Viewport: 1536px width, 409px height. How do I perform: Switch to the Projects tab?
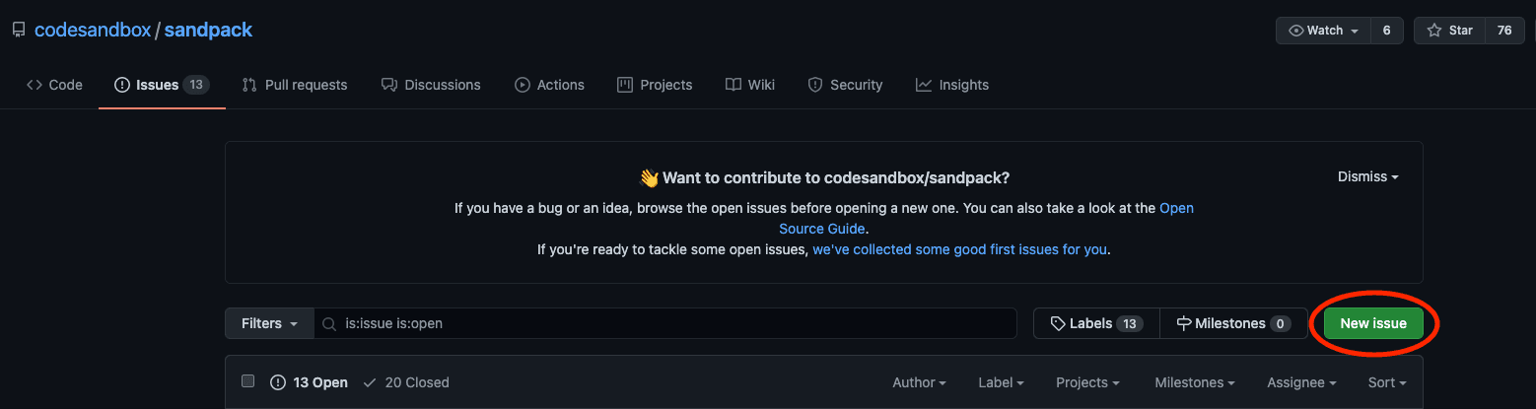coord(655,85)
